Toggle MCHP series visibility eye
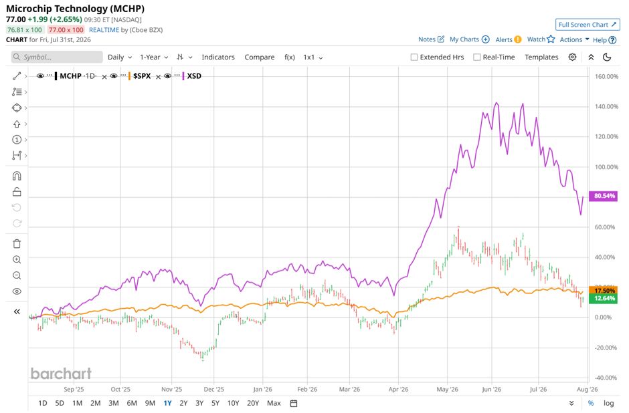Screen dimensions: 629x413 [x=40, y=76]
